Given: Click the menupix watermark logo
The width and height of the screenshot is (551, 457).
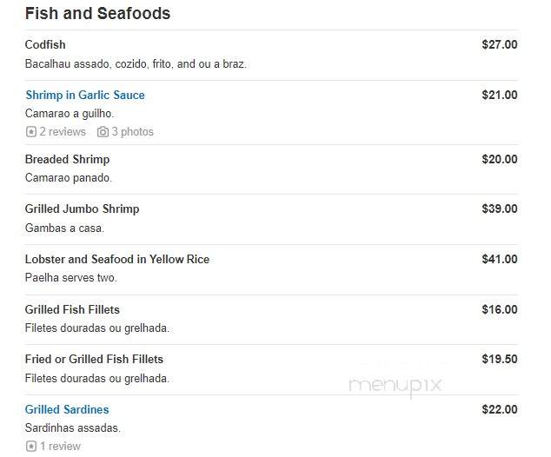Looking at the screenshot, I should tap(395, 386).
